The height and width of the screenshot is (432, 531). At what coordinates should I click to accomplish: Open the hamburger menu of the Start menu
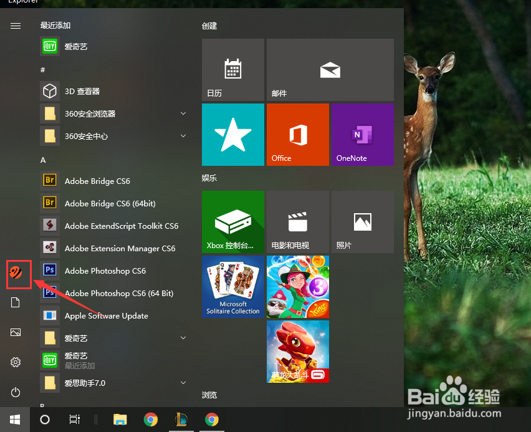pyautogui.click(x=16, y=26)
